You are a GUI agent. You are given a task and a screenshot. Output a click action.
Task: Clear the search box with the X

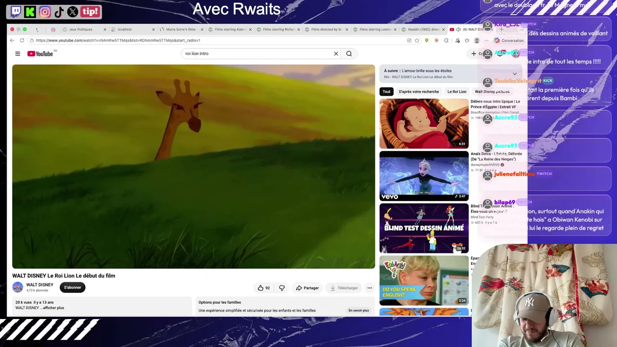336,53
